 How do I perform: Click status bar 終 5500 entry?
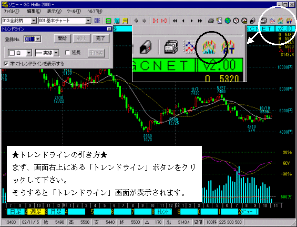130,222
